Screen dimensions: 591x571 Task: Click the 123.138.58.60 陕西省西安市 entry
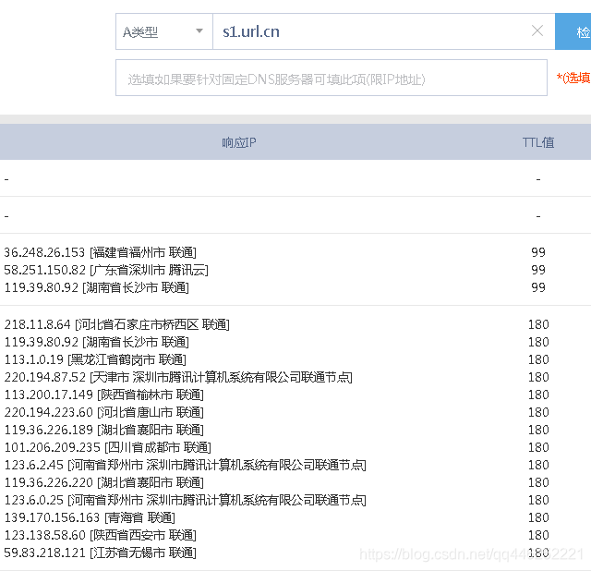pos(100,535)
